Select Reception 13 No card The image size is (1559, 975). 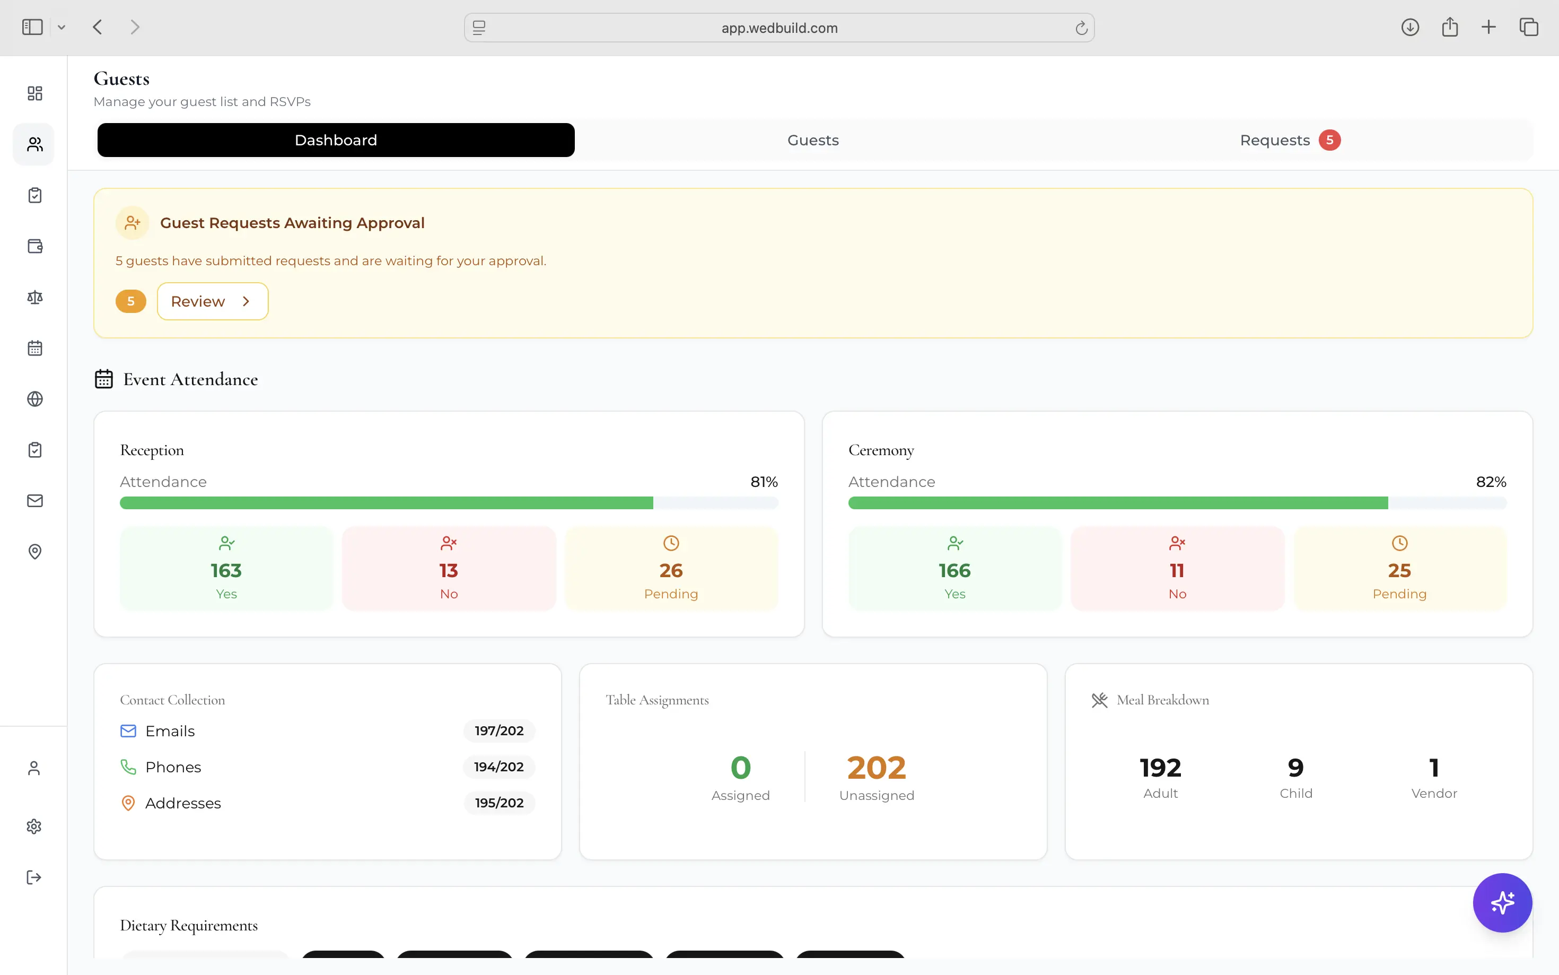pos(449,569)
